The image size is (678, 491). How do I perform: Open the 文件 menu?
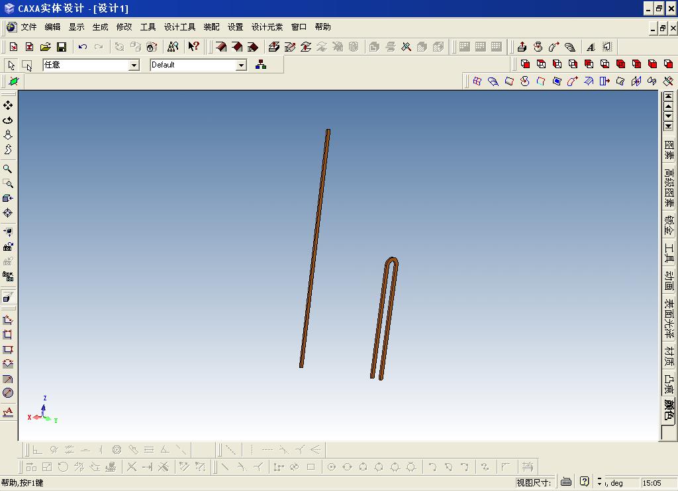[28, 26]
